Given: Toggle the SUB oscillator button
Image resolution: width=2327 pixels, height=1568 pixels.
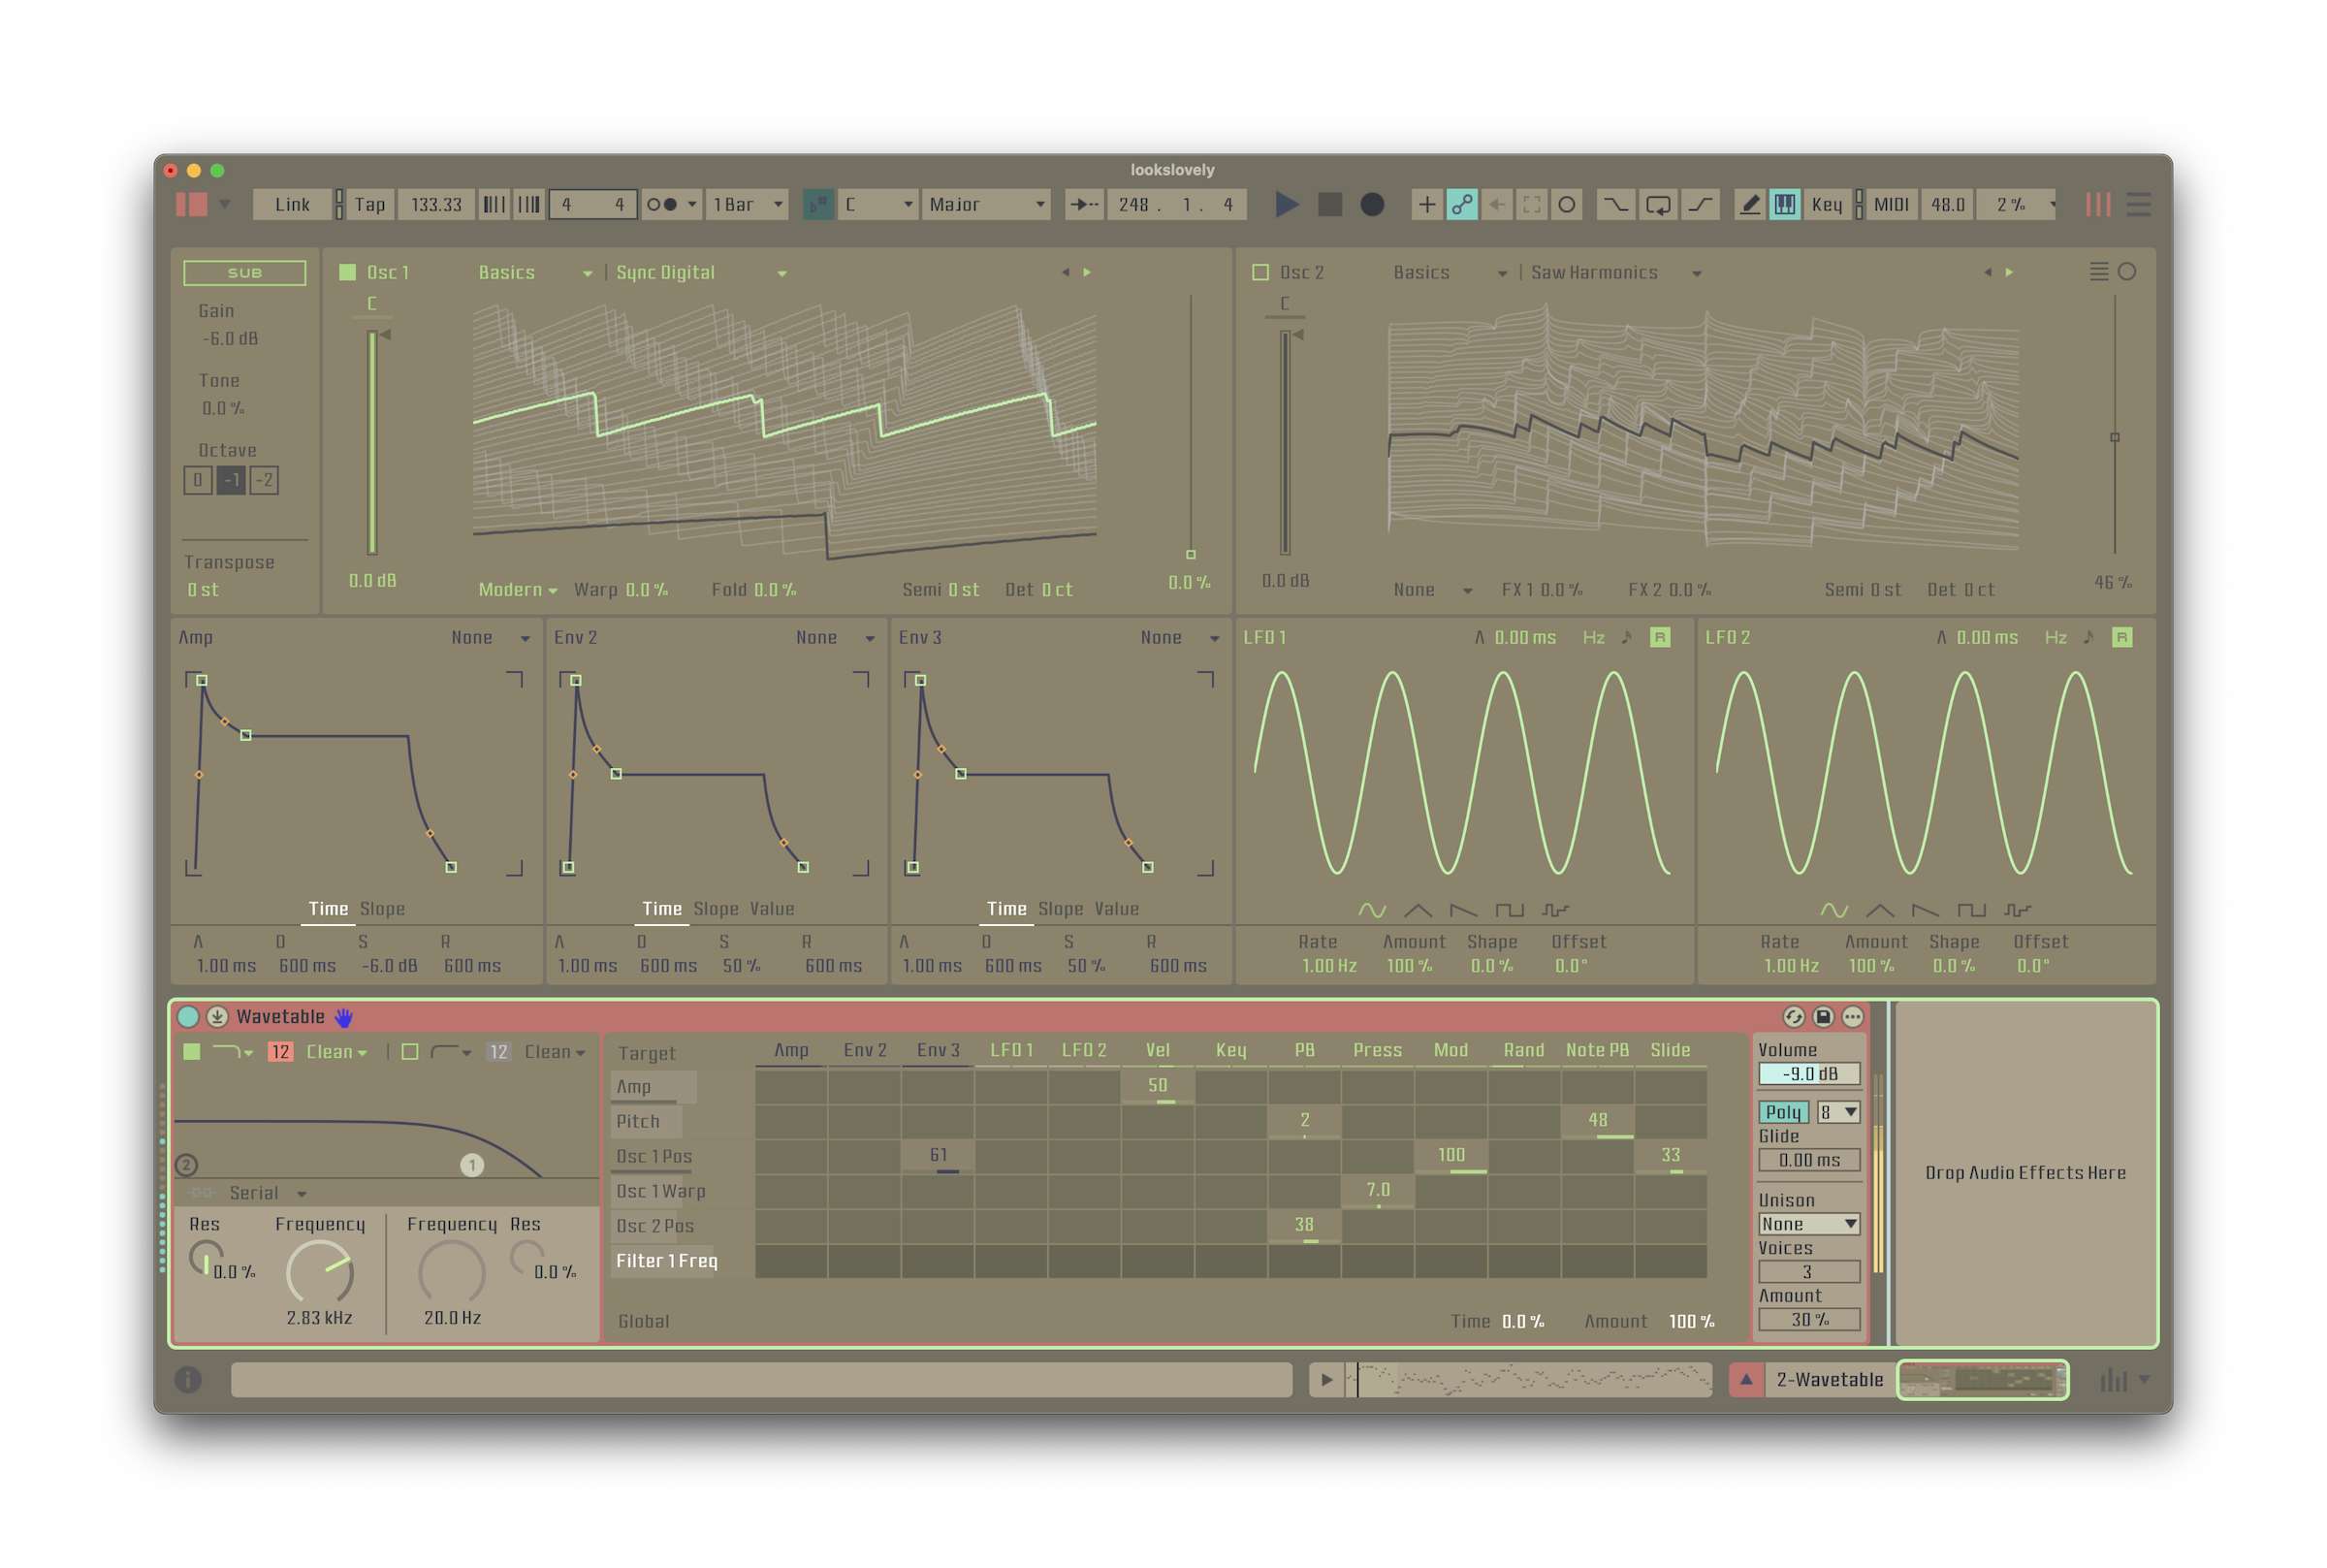Looking at the screenshot, I should click(244, 272).
